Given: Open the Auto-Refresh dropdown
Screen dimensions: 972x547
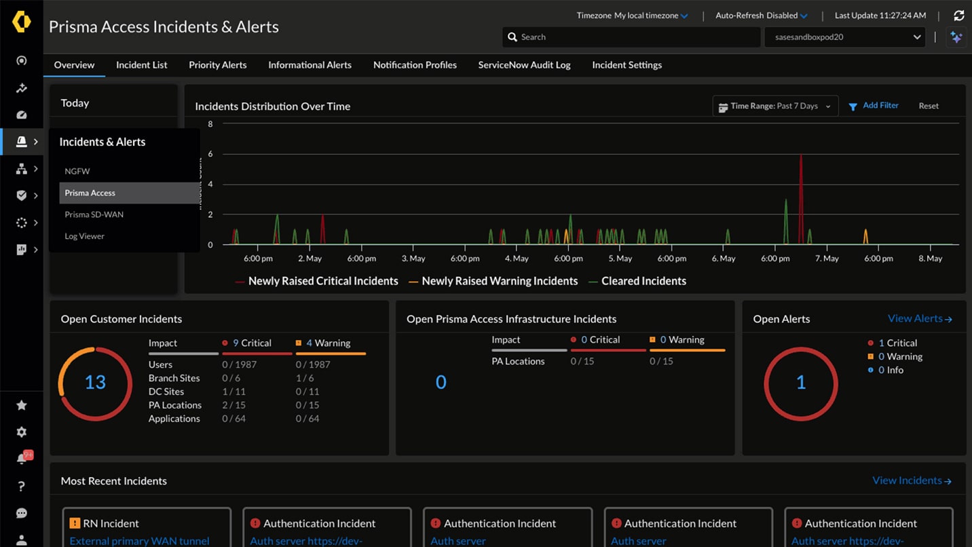Looking at the screenshot, I should [x=760, y=15].
